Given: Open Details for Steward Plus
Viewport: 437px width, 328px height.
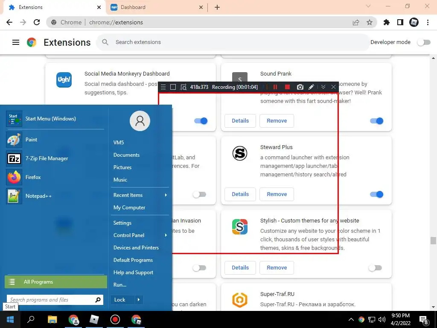Looking at the screenshot, I should pos(240,194).
